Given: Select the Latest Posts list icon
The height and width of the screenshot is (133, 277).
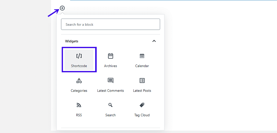Looking at the screenshot, I should point(142,81).
